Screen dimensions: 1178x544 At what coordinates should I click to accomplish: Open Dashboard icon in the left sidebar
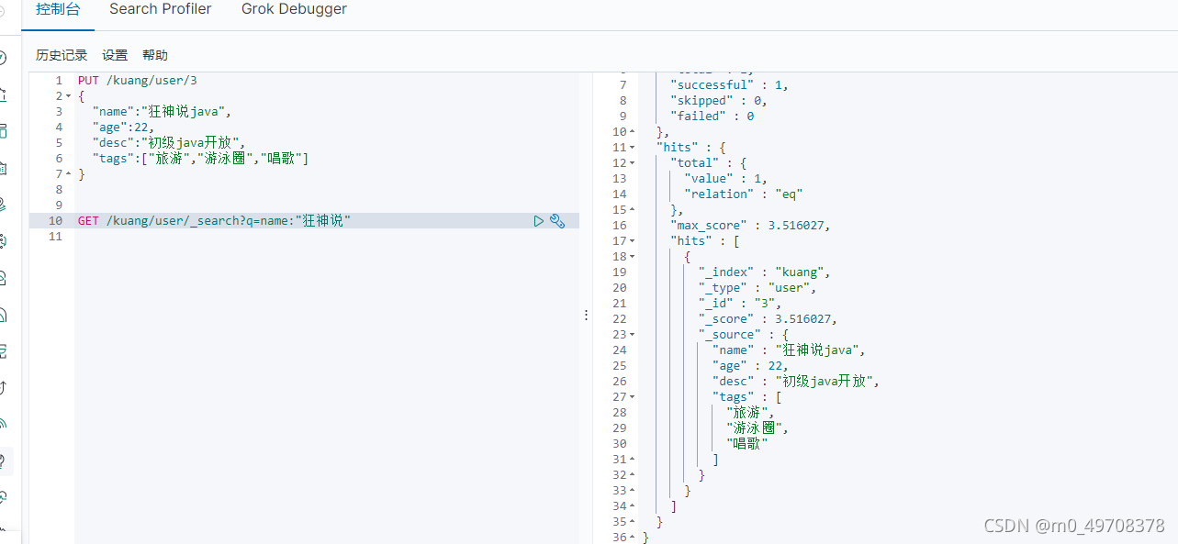[3, 130]
